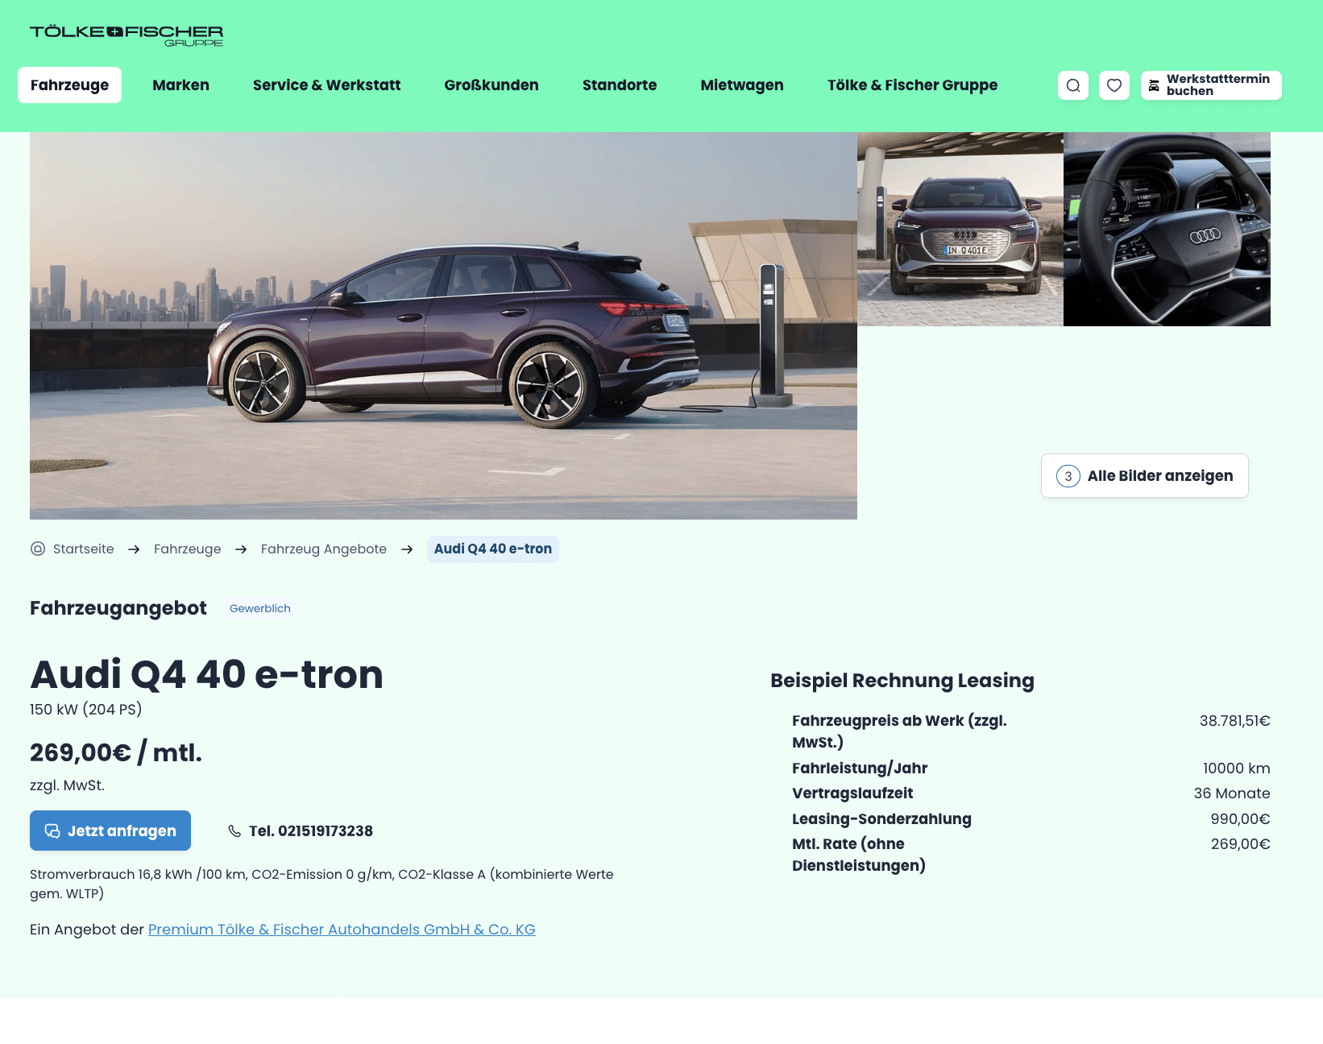
Task: Open the steering wheel interior thumbnail
Action: pyautogui.click(x=1167, y=230)
